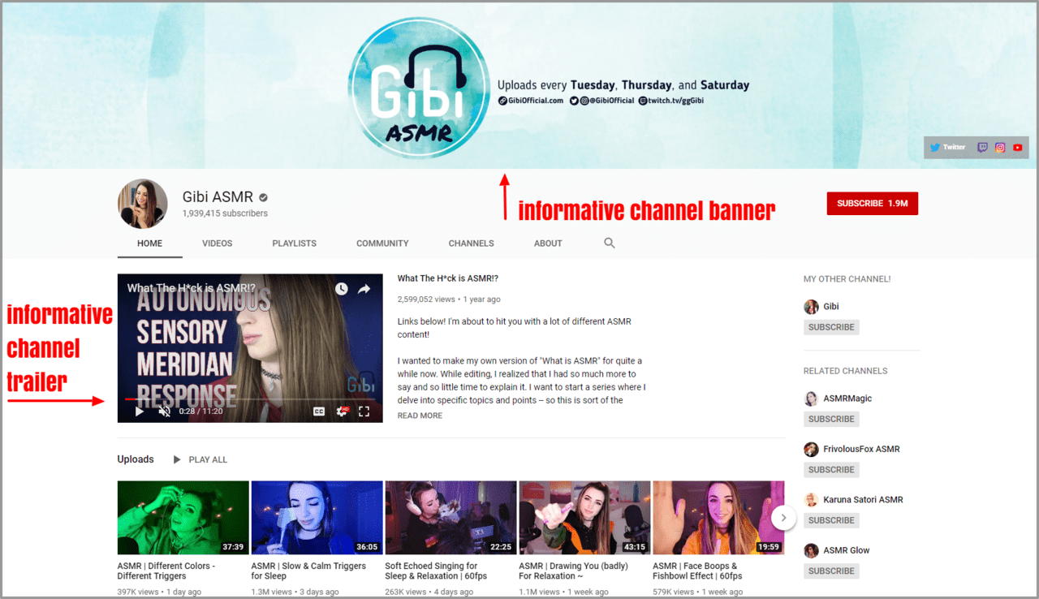
Task: Click the 2,599,052 views text
Action: pyautogui.click(x=426, y=299)
